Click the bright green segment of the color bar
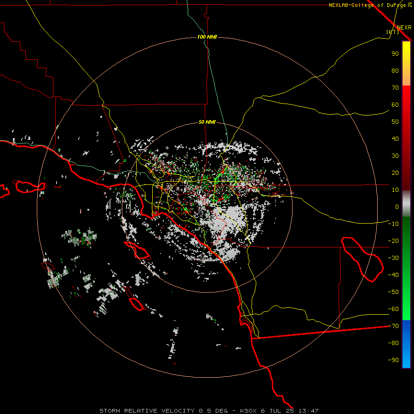This screenshot has height=414, width=414. coord(406,304)
